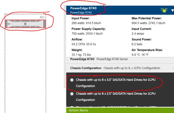This screenshot has height=113, width=174.
Task: Open the Chassis Configuration row
Action: (120, 68)
